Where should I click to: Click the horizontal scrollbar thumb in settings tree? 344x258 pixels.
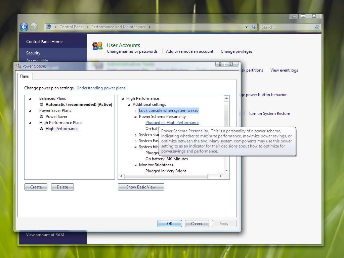tap(166, 176)
